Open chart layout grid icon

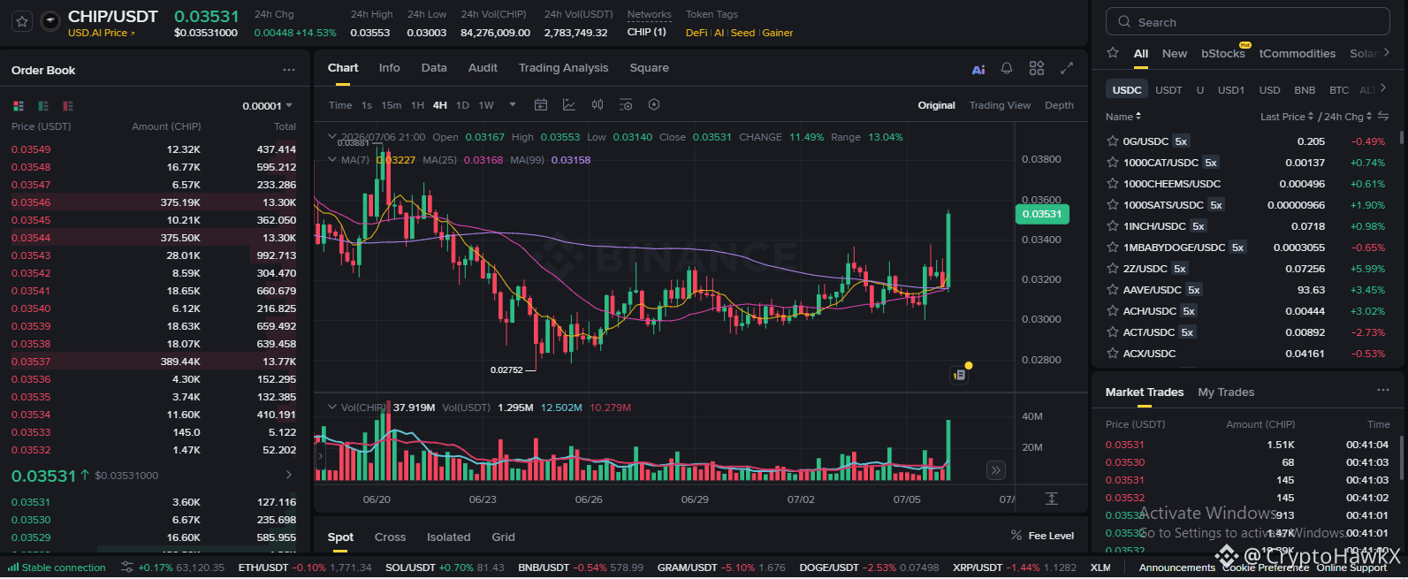(x=1037, y=68)
